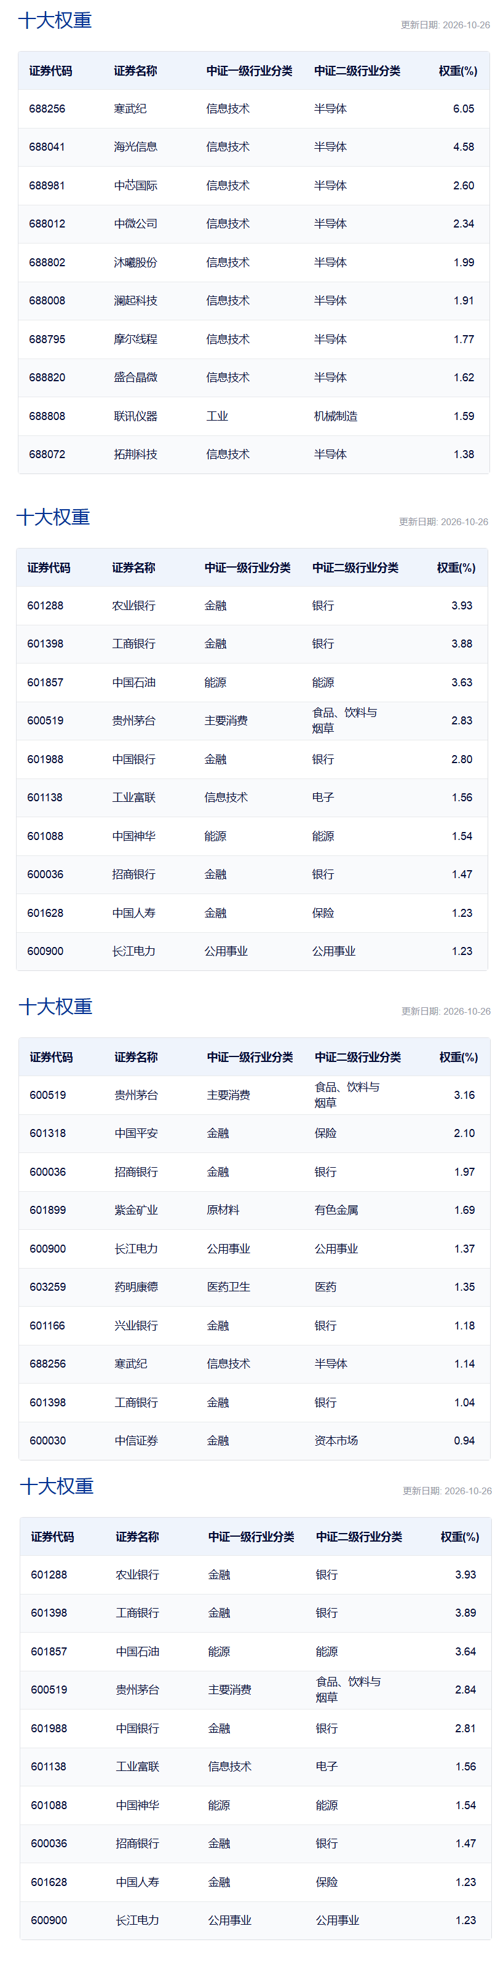This screenshot has width=495, height=1985.
Task: Select security name 盛合晶微
Action: (136, 378)
